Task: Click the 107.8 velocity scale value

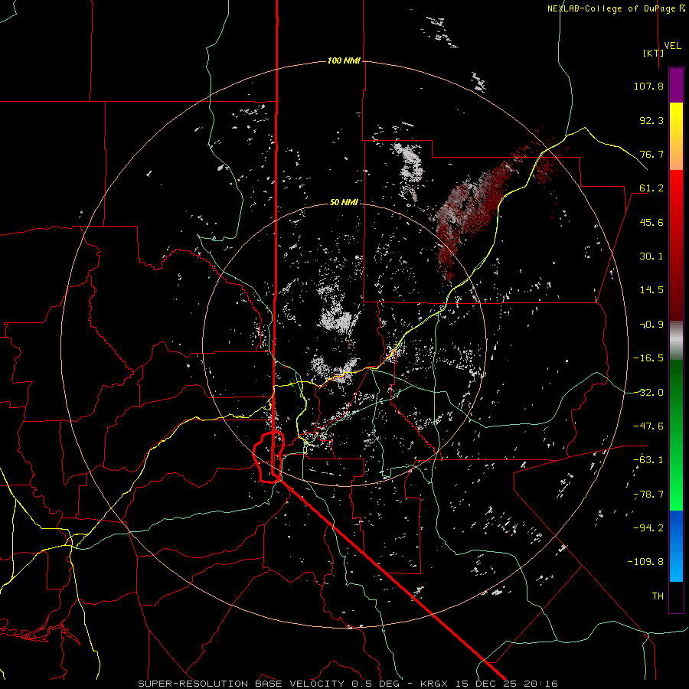Action: click(x=648, y=86)
